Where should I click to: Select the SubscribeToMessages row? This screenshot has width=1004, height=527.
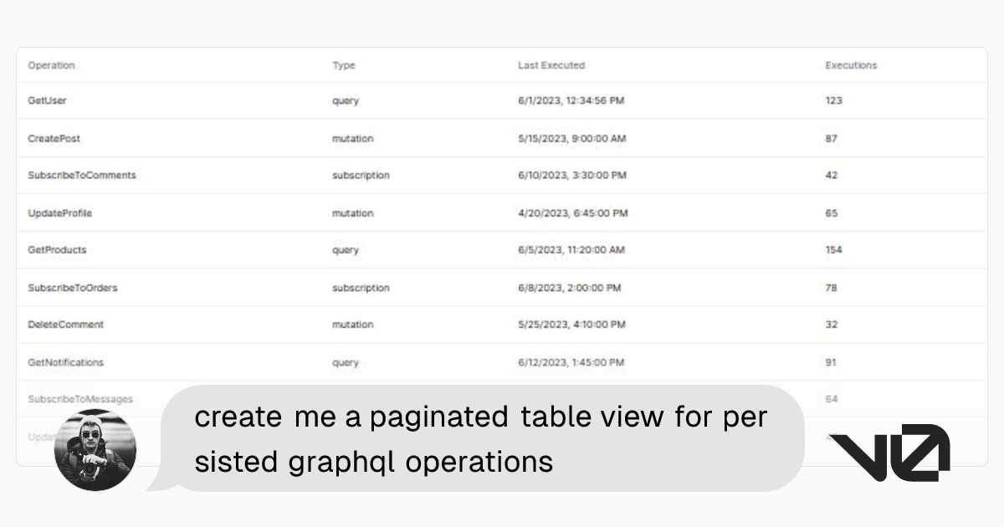[x=80, y=399]
